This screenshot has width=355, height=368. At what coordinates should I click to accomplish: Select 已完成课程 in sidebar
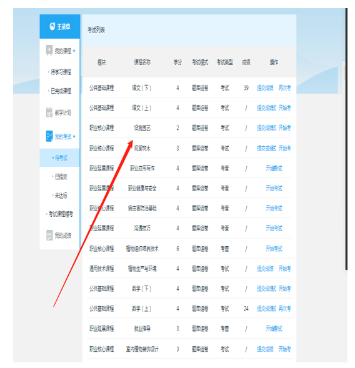[61, 91]
